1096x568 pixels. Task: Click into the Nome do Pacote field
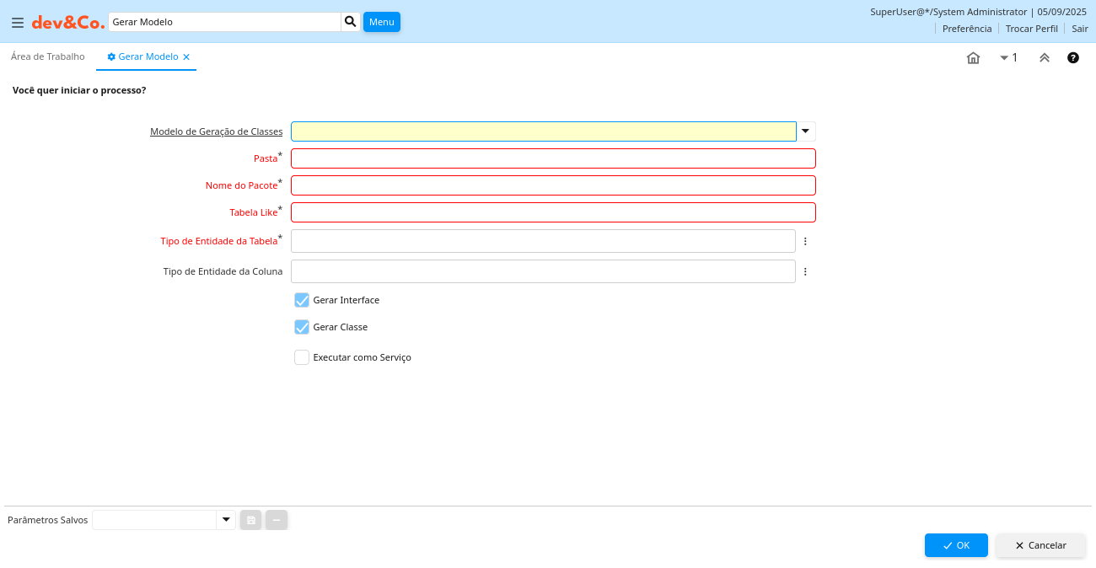(553, 185)
